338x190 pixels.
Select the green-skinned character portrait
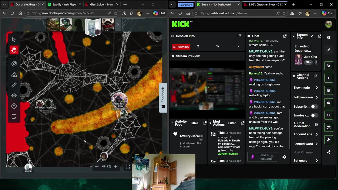coord(66,25)
